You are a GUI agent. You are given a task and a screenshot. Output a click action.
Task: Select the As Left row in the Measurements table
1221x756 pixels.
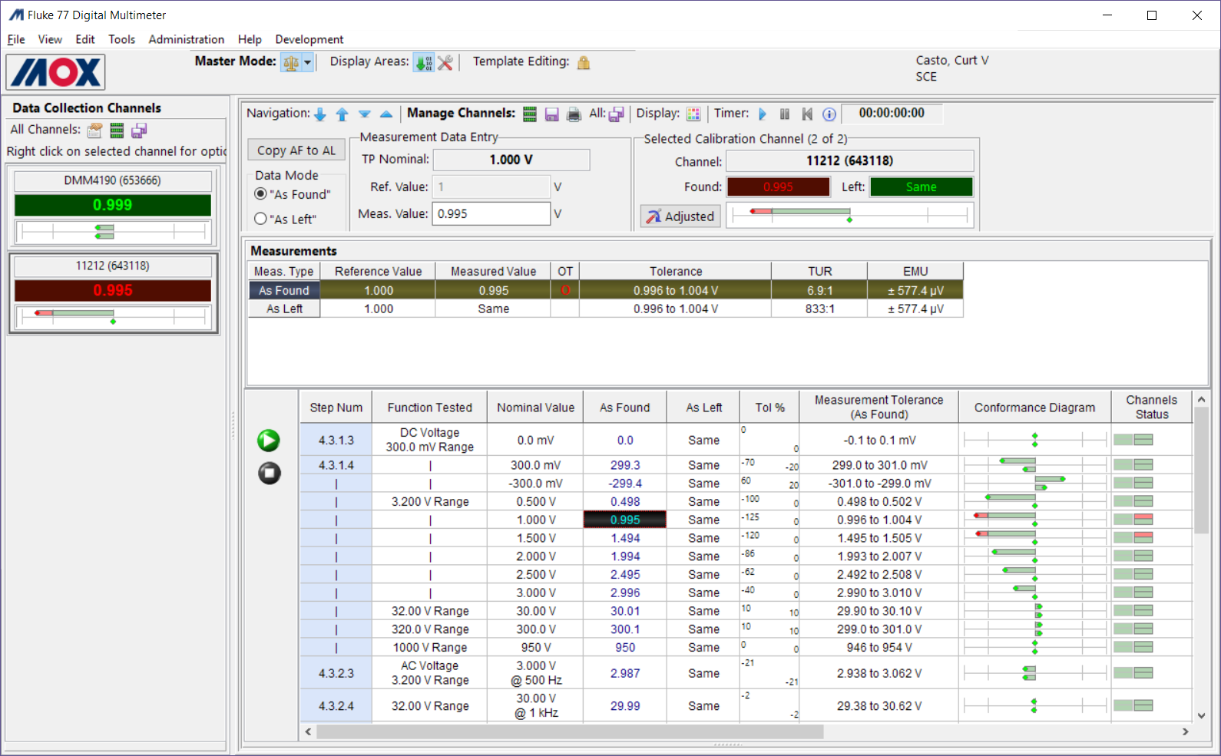coord(606,309)
